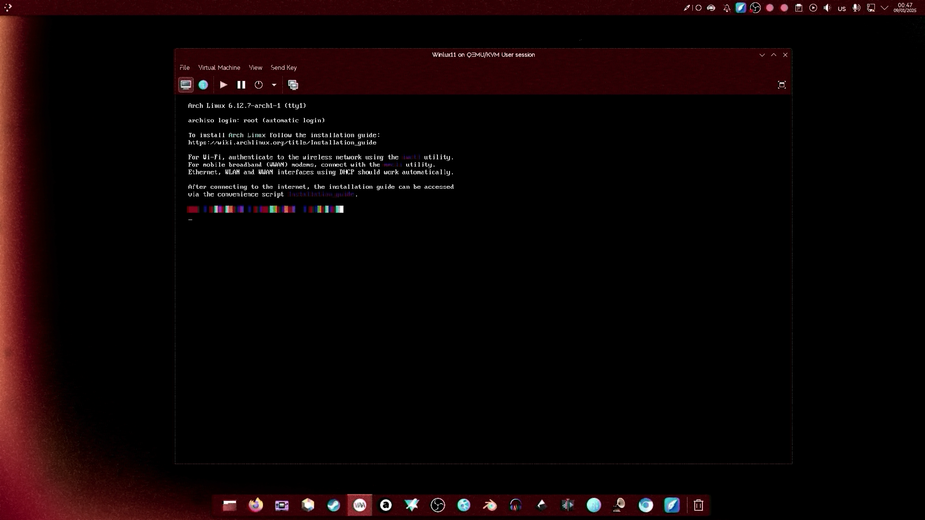
Task: Open Virtual Machine Manager dock icon
Action: 360,505
